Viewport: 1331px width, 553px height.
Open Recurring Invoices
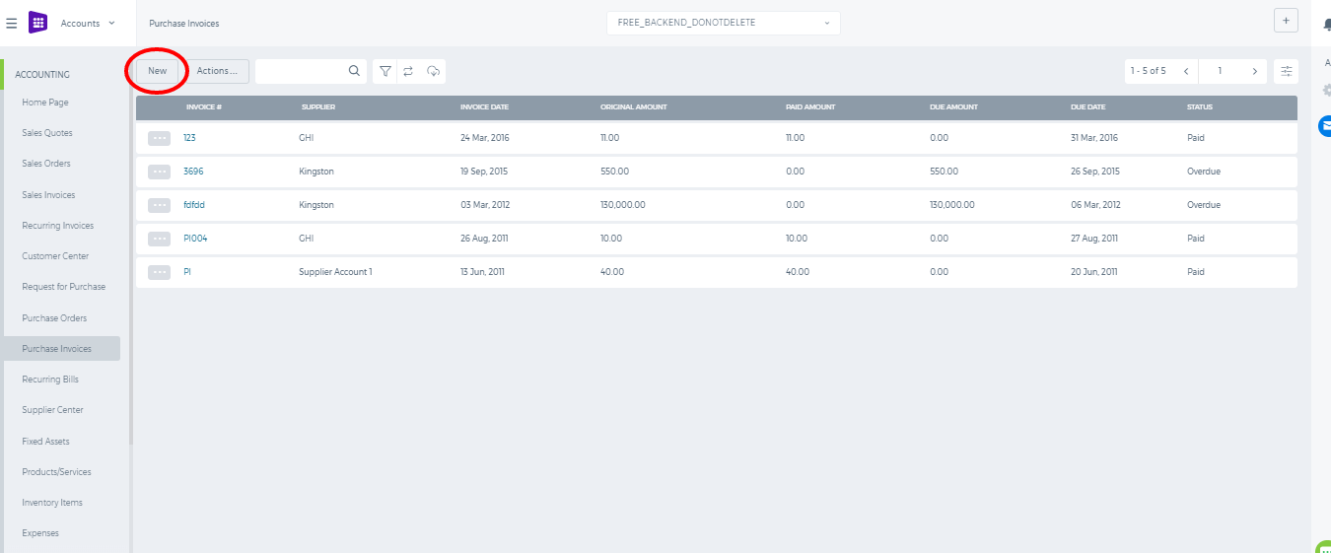coord(58,226)
